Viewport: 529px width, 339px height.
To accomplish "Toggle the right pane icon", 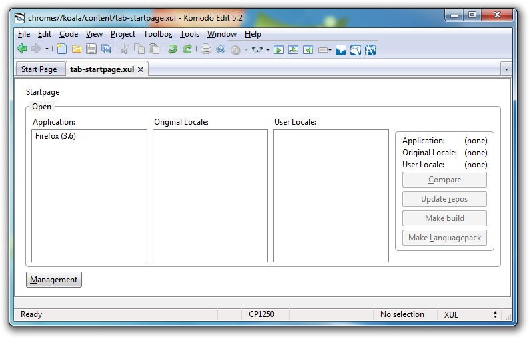I will pos(308,50).
